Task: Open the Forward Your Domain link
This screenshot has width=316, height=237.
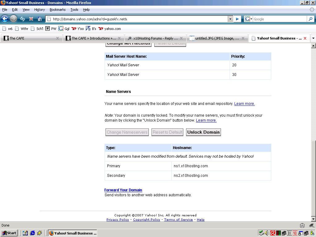Action: 123,190
